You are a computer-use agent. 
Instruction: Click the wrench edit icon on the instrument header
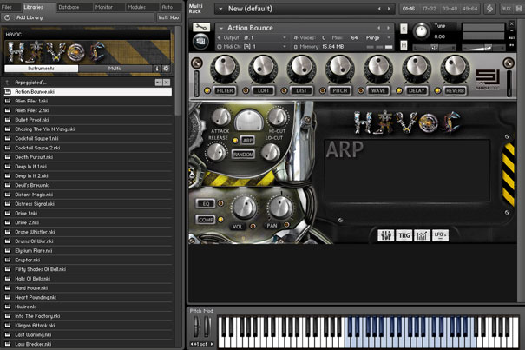tap(201, 28)
